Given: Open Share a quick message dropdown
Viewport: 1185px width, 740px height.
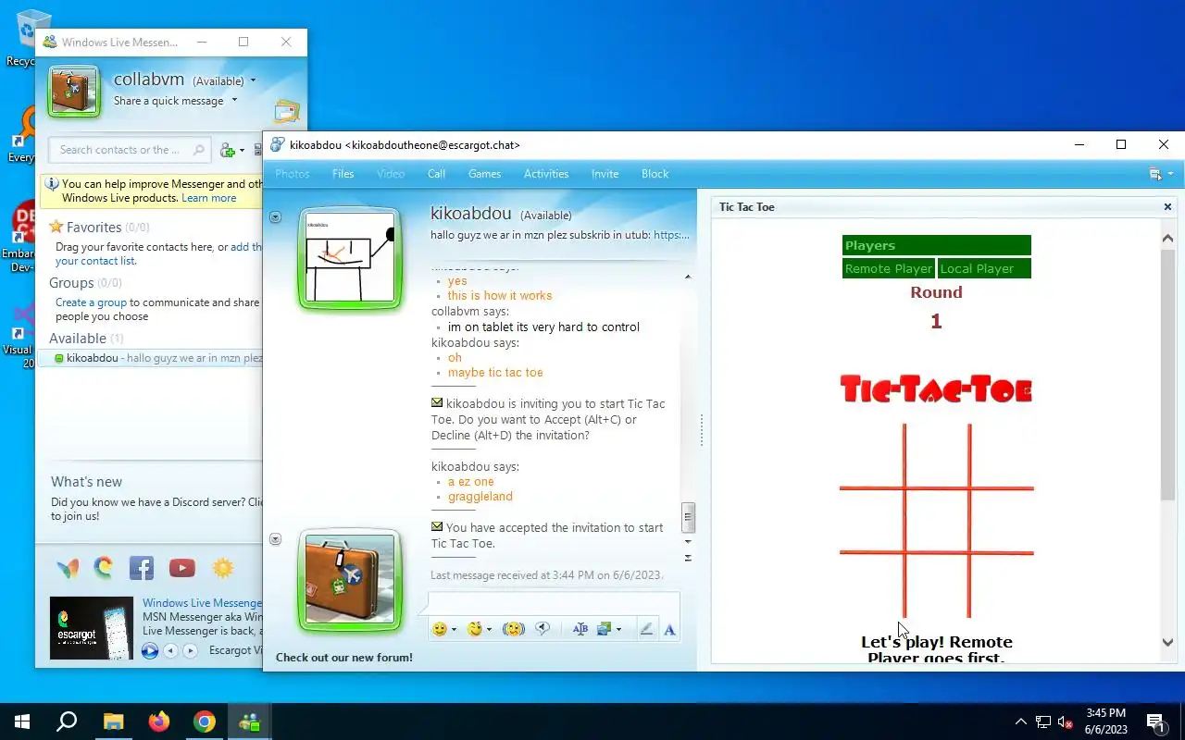Looking at the screenshot, I should click(234, 101).
